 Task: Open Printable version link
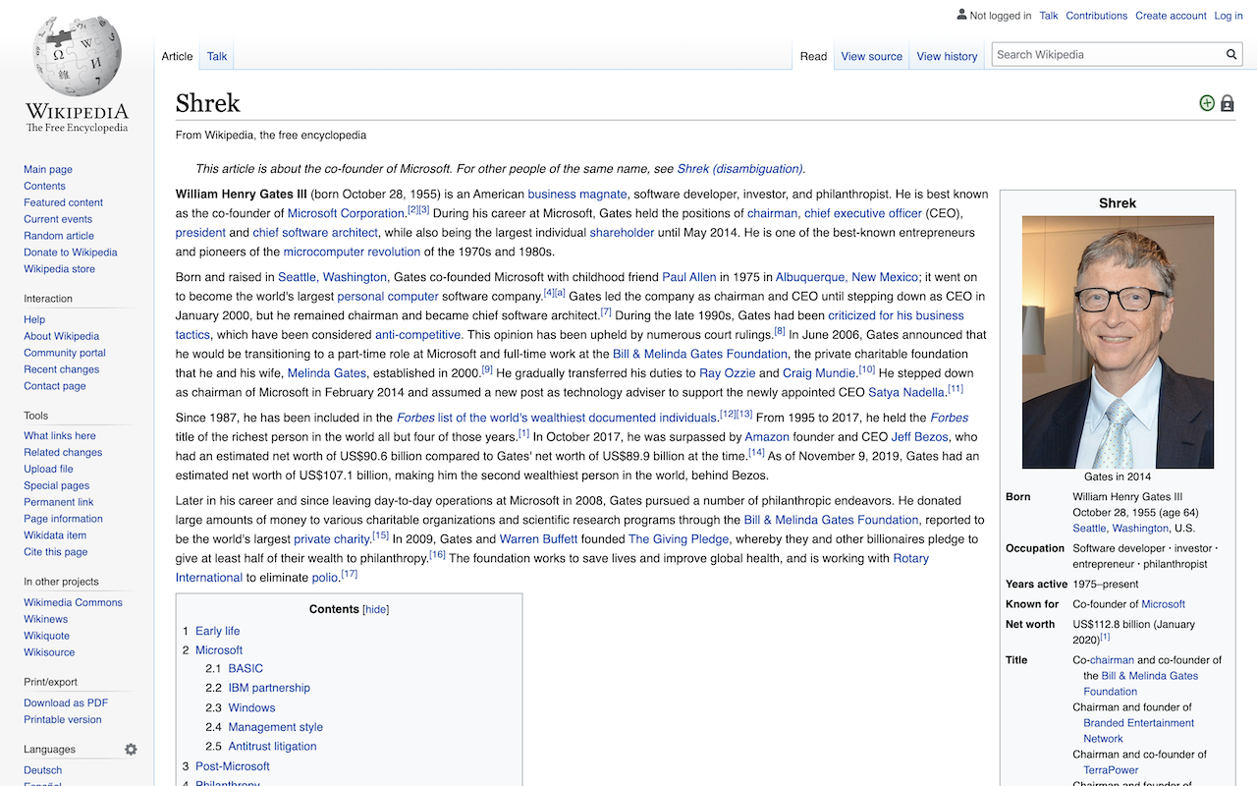63,719
